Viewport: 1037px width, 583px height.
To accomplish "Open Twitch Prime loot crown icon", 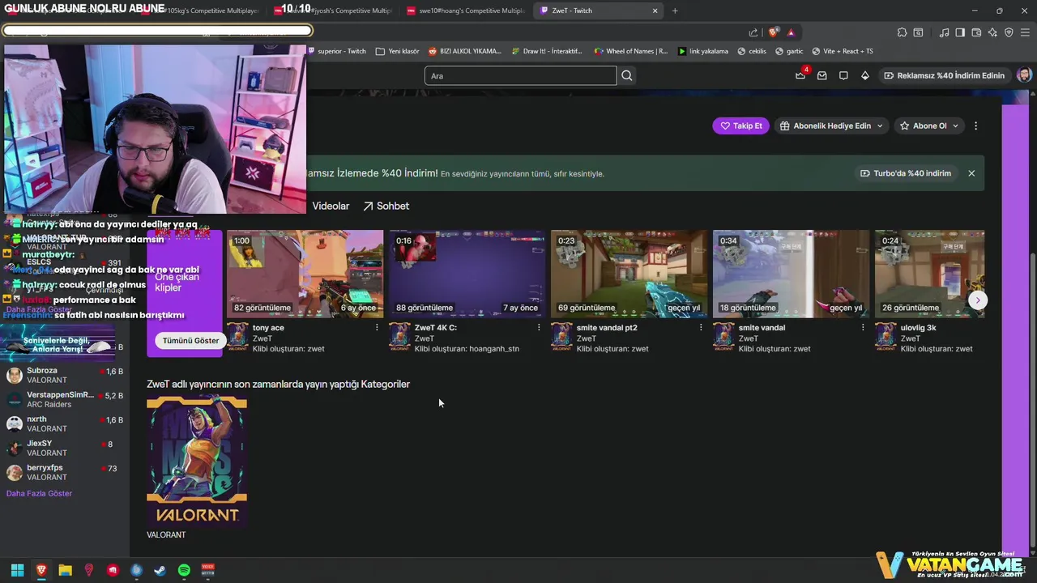I will [x=800, y=75].
